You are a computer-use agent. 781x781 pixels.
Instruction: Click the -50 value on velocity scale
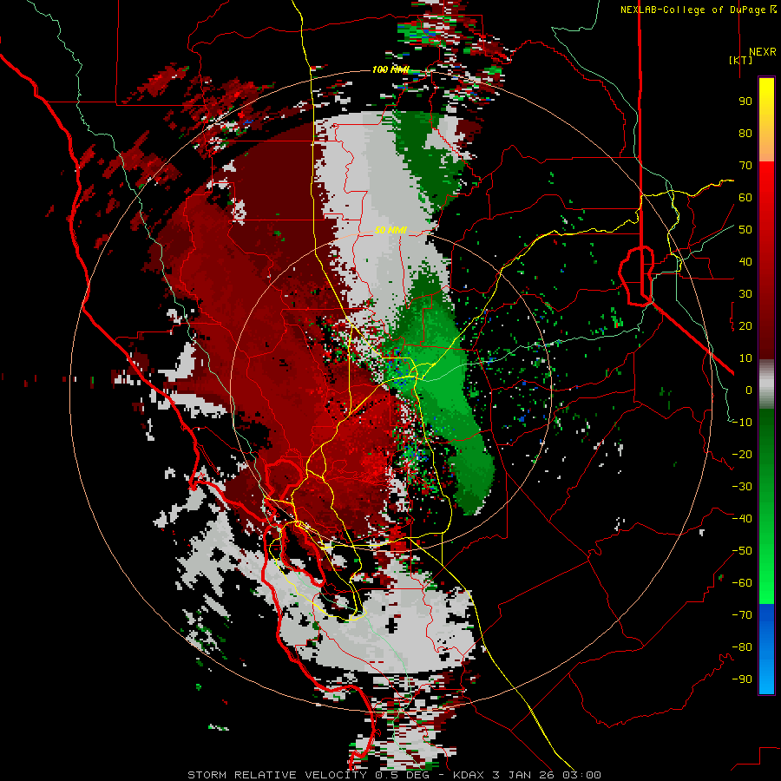(742, 551)
